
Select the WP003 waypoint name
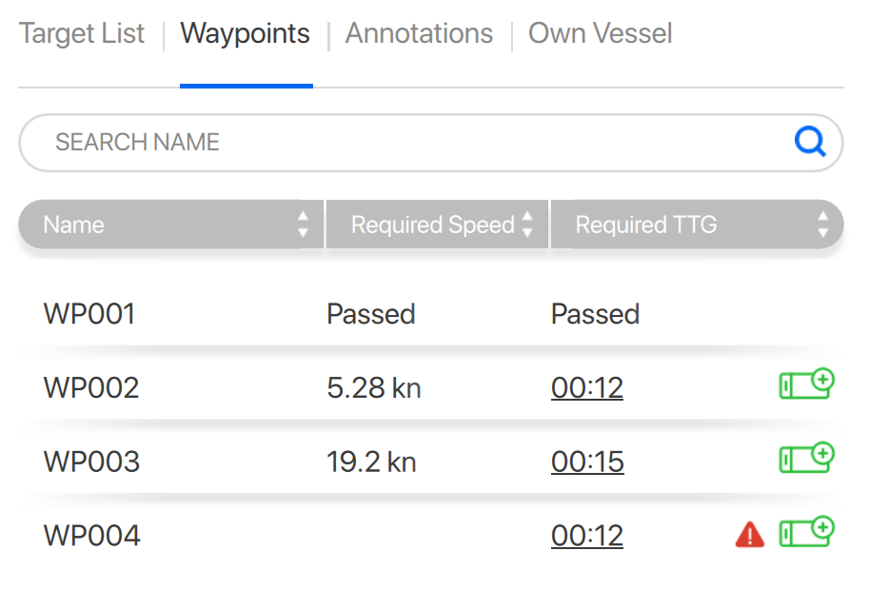pos(91,462)
